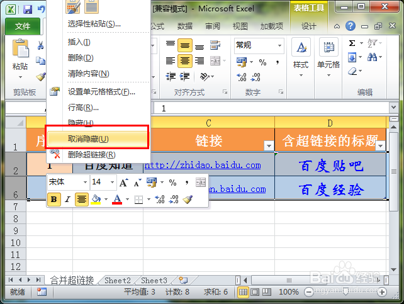The height and width of the screenshot is (304, 404).
Task: Align text right in ribbon
Action: coord(199,61)
